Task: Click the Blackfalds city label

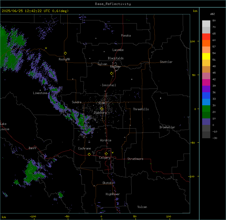Action: (116, 58)
